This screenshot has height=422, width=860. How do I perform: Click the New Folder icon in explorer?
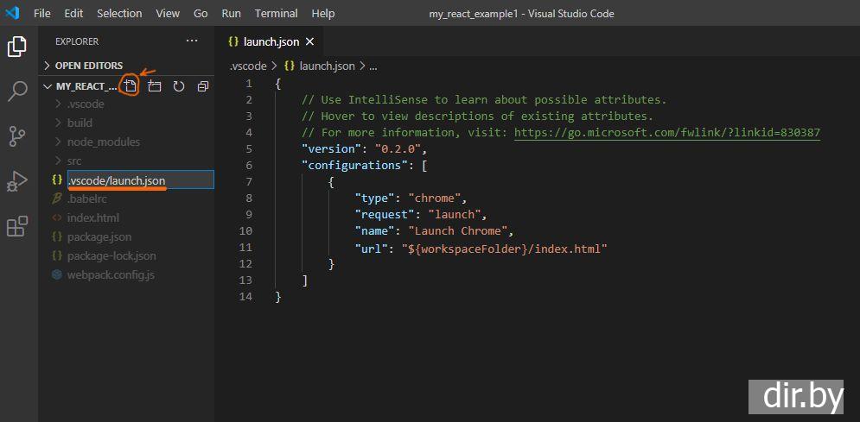(155, 86)
